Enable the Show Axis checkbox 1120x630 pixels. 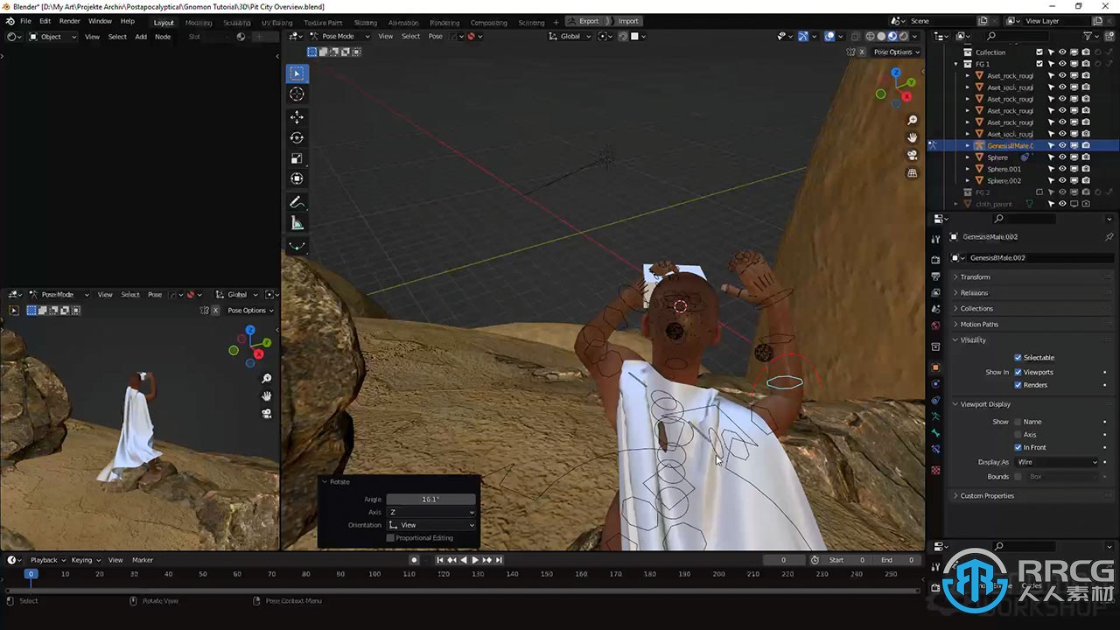click(1018, 434)
